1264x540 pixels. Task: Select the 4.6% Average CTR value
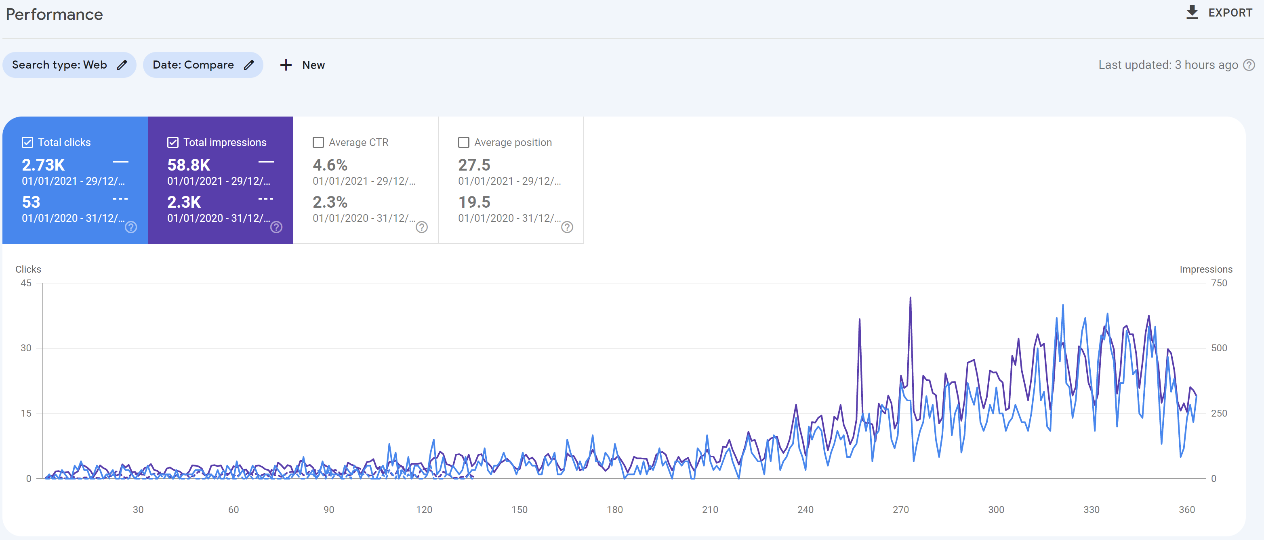click(330, 165)
